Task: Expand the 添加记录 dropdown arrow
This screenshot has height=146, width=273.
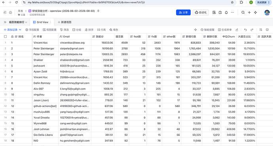Action: click(20, 30)
